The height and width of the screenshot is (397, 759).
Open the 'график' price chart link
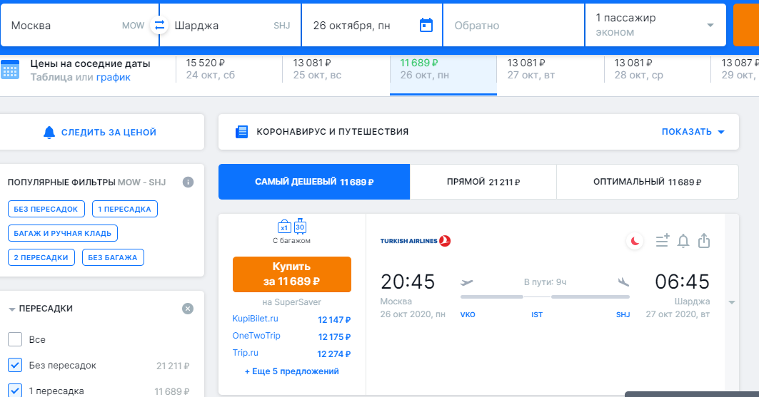tap(114, 77)
